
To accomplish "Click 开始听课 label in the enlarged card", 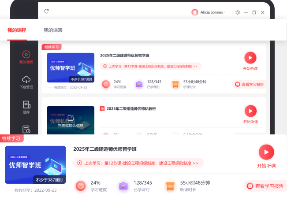I will pos(266,166).
